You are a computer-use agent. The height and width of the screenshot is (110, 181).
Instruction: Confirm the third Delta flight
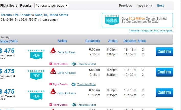164,92
